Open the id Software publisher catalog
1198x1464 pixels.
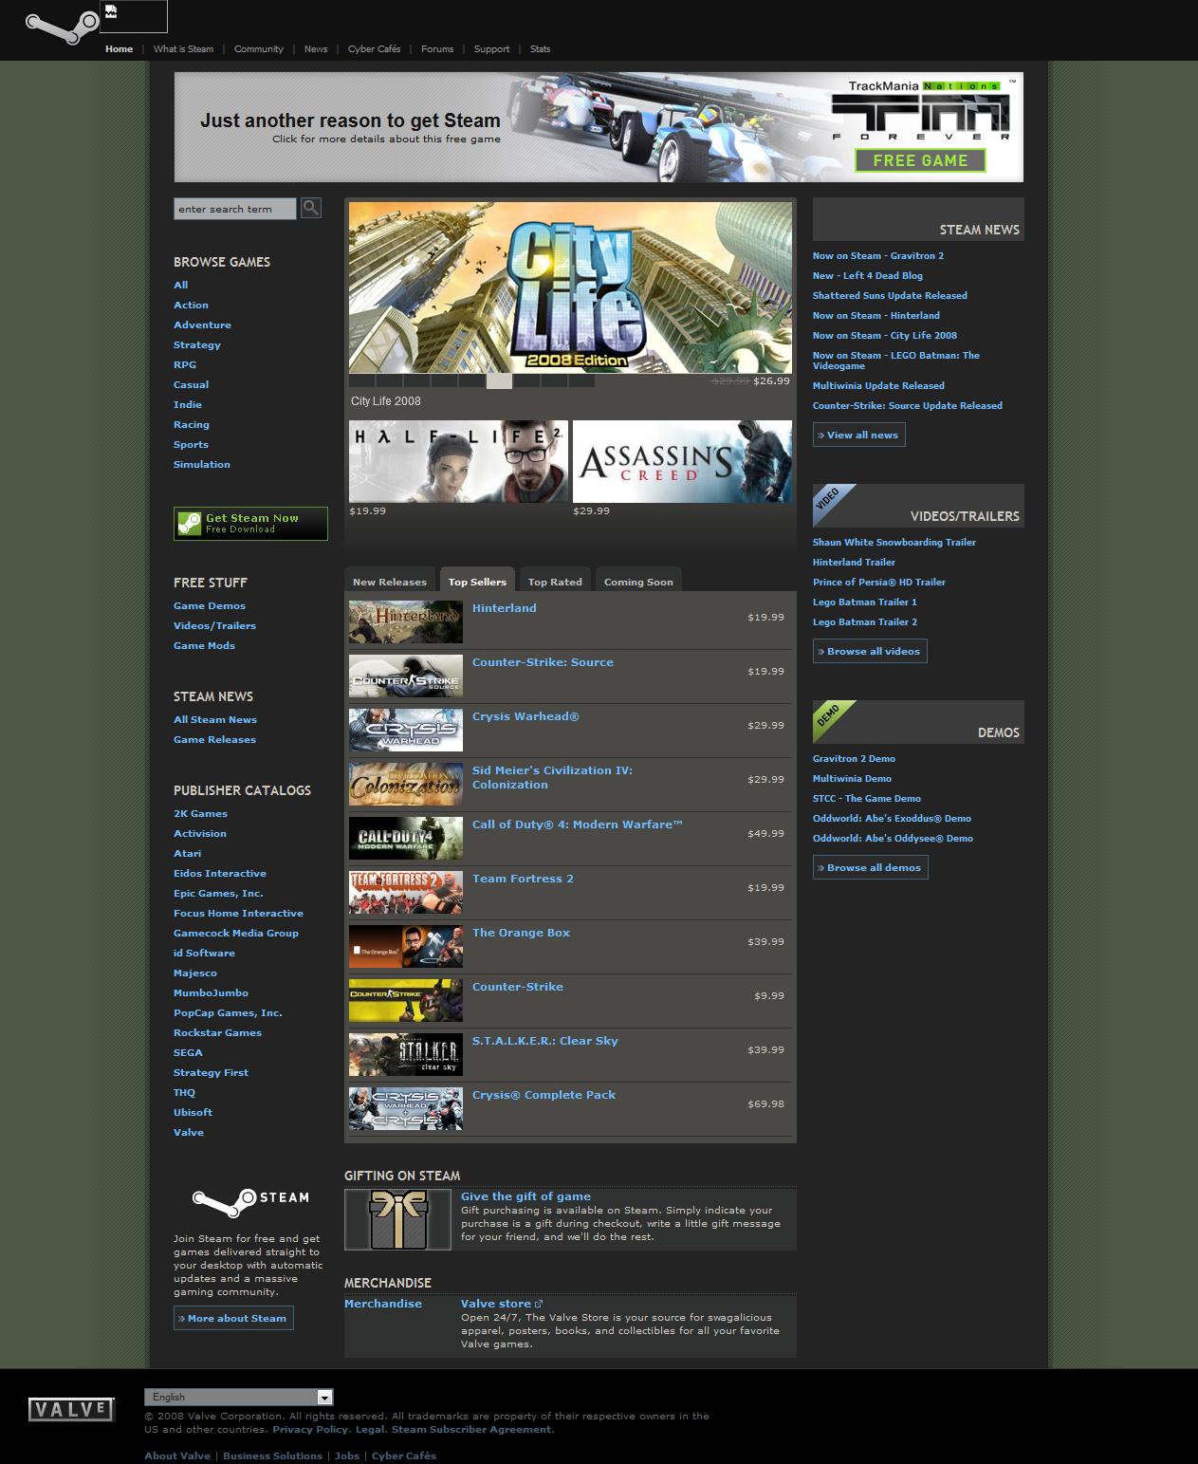point(204,953)
